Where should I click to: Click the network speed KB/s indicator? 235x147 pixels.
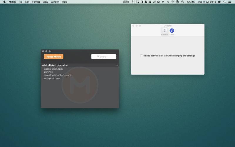[126, 2]
